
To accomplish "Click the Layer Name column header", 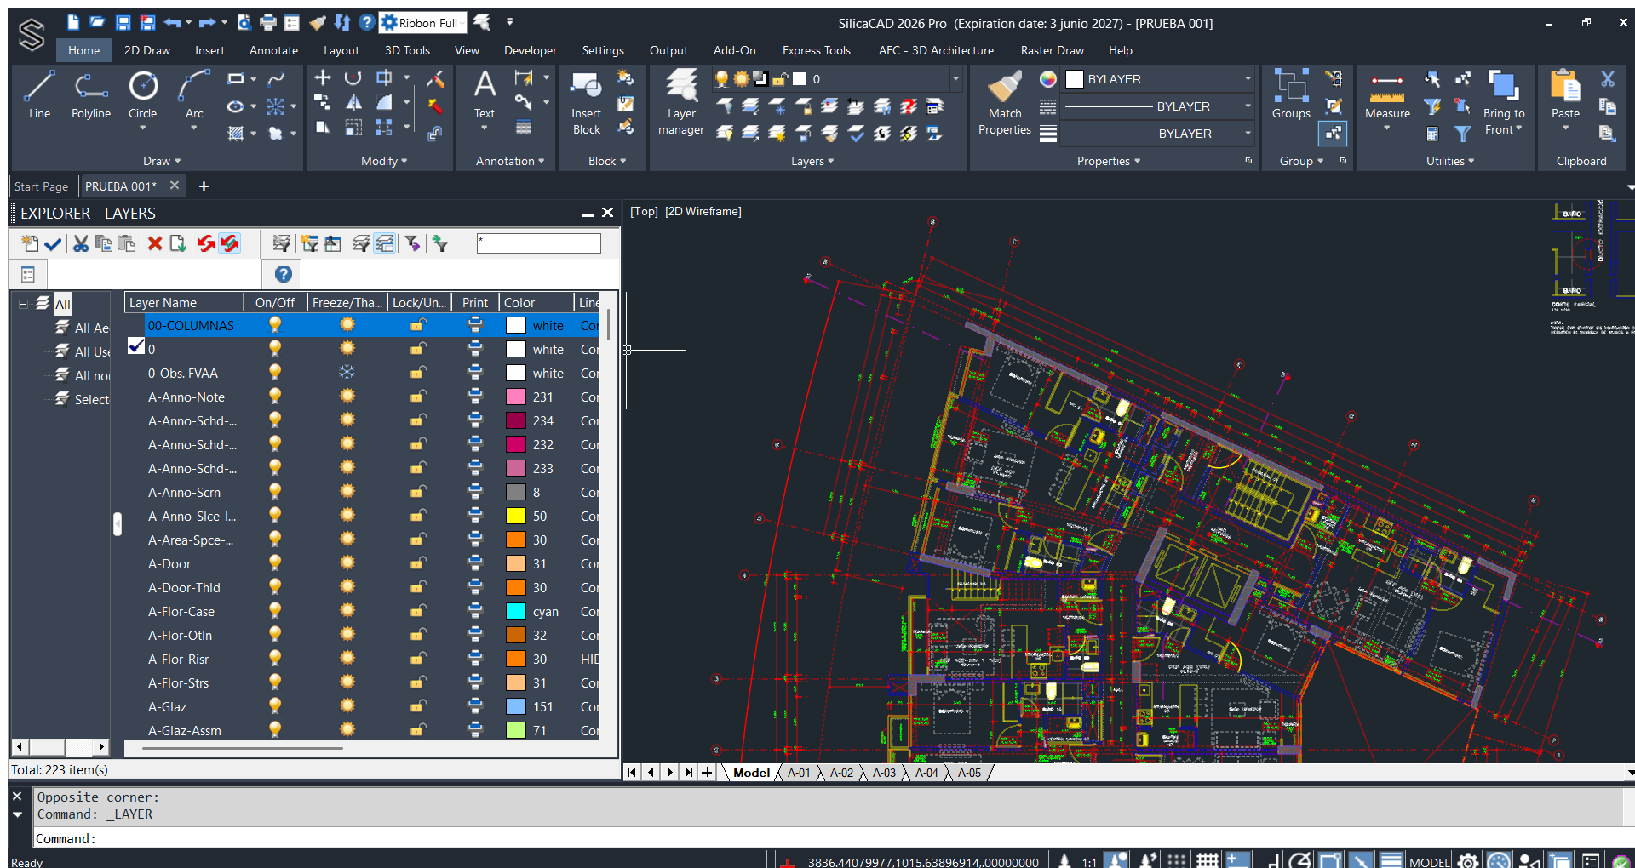I will click(x=184, y=302).
